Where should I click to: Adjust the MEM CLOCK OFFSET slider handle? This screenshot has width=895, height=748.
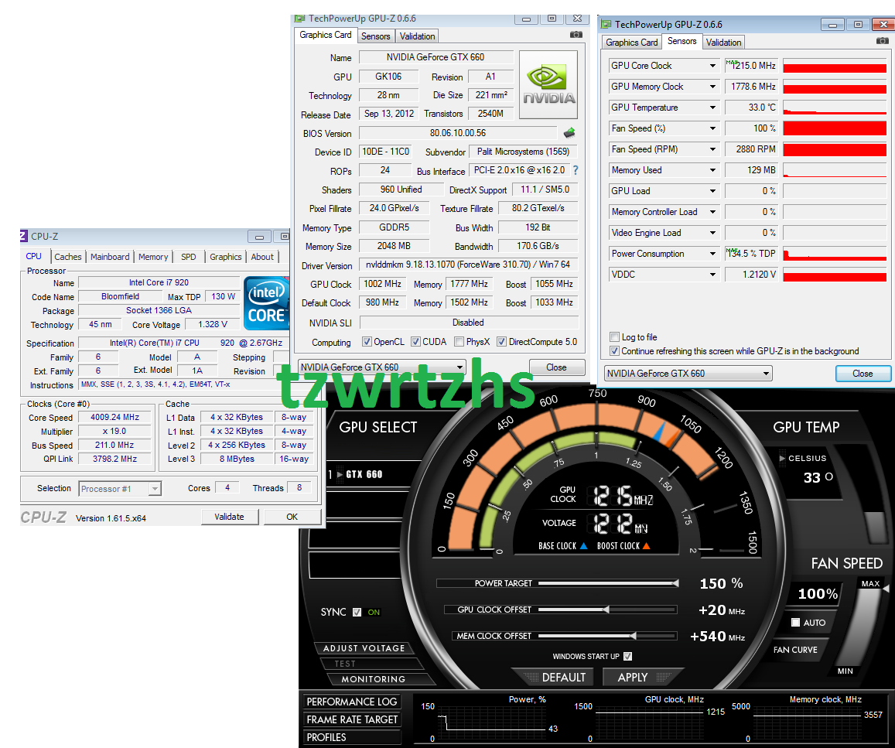point(634,636)
